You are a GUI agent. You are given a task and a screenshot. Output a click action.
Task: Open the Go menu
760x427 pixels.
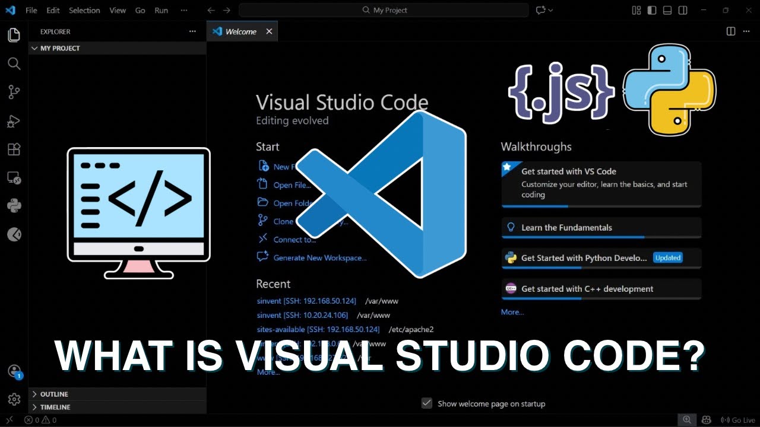140,10
